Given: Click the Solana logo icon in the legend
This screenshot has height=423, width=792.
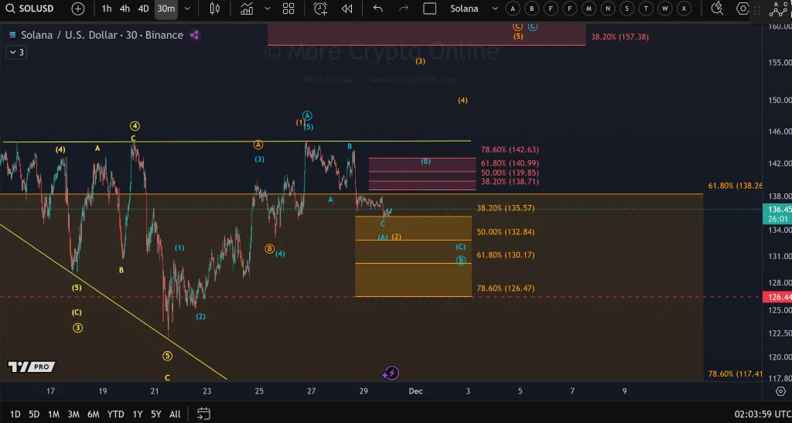Looking at the screenshot, I should coord(12,35).
